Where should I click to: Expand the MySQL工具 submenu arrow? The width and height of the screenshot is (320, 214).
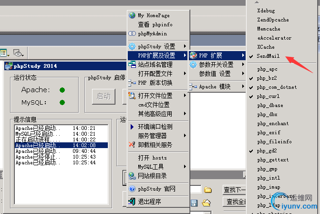click(185, 167)
